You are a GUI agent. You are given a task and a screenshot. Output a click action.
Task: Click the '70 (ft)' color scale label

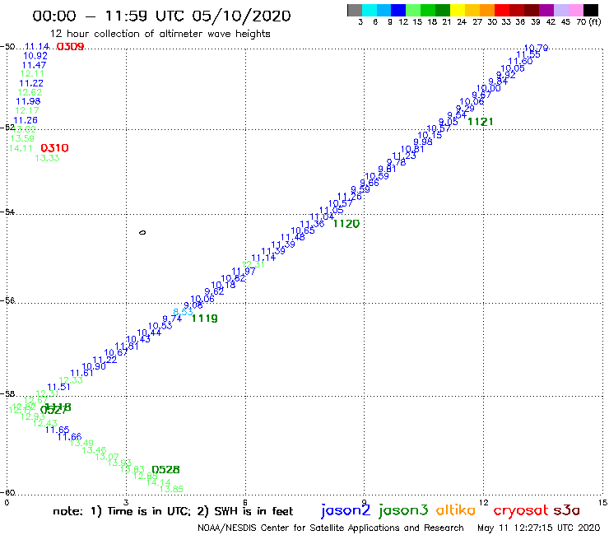[588, 22]
